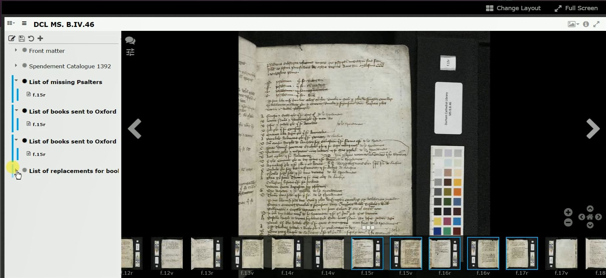Image resolution: width=606 pixels, height=278 pixels.
Task: Switch viewer to Full Screen
Action: pyautogui.click(x=576, y=8)
